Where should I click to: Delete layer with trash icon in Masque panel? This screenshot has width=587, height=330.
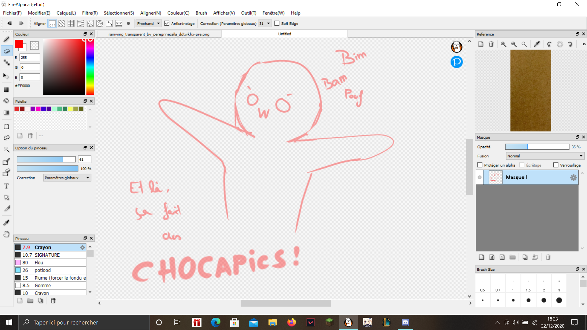(548, 257)
